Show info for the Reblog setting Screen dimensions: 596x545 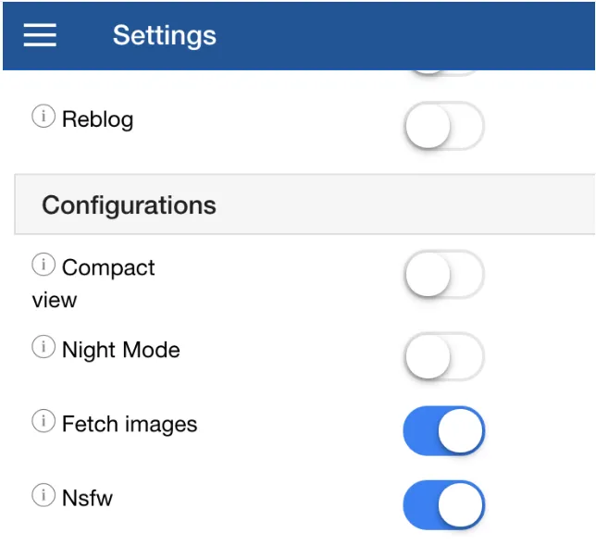[x=43, y=116]
